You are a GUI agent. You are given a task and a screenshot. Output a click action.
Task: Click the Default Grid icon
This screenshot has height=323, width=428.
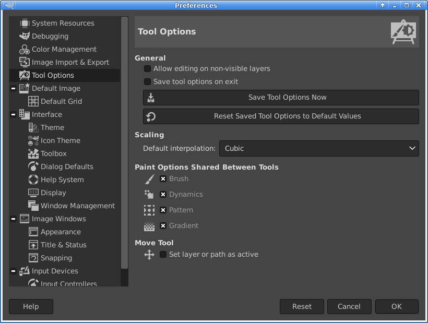pyautogui.click(x=33, y=101)
